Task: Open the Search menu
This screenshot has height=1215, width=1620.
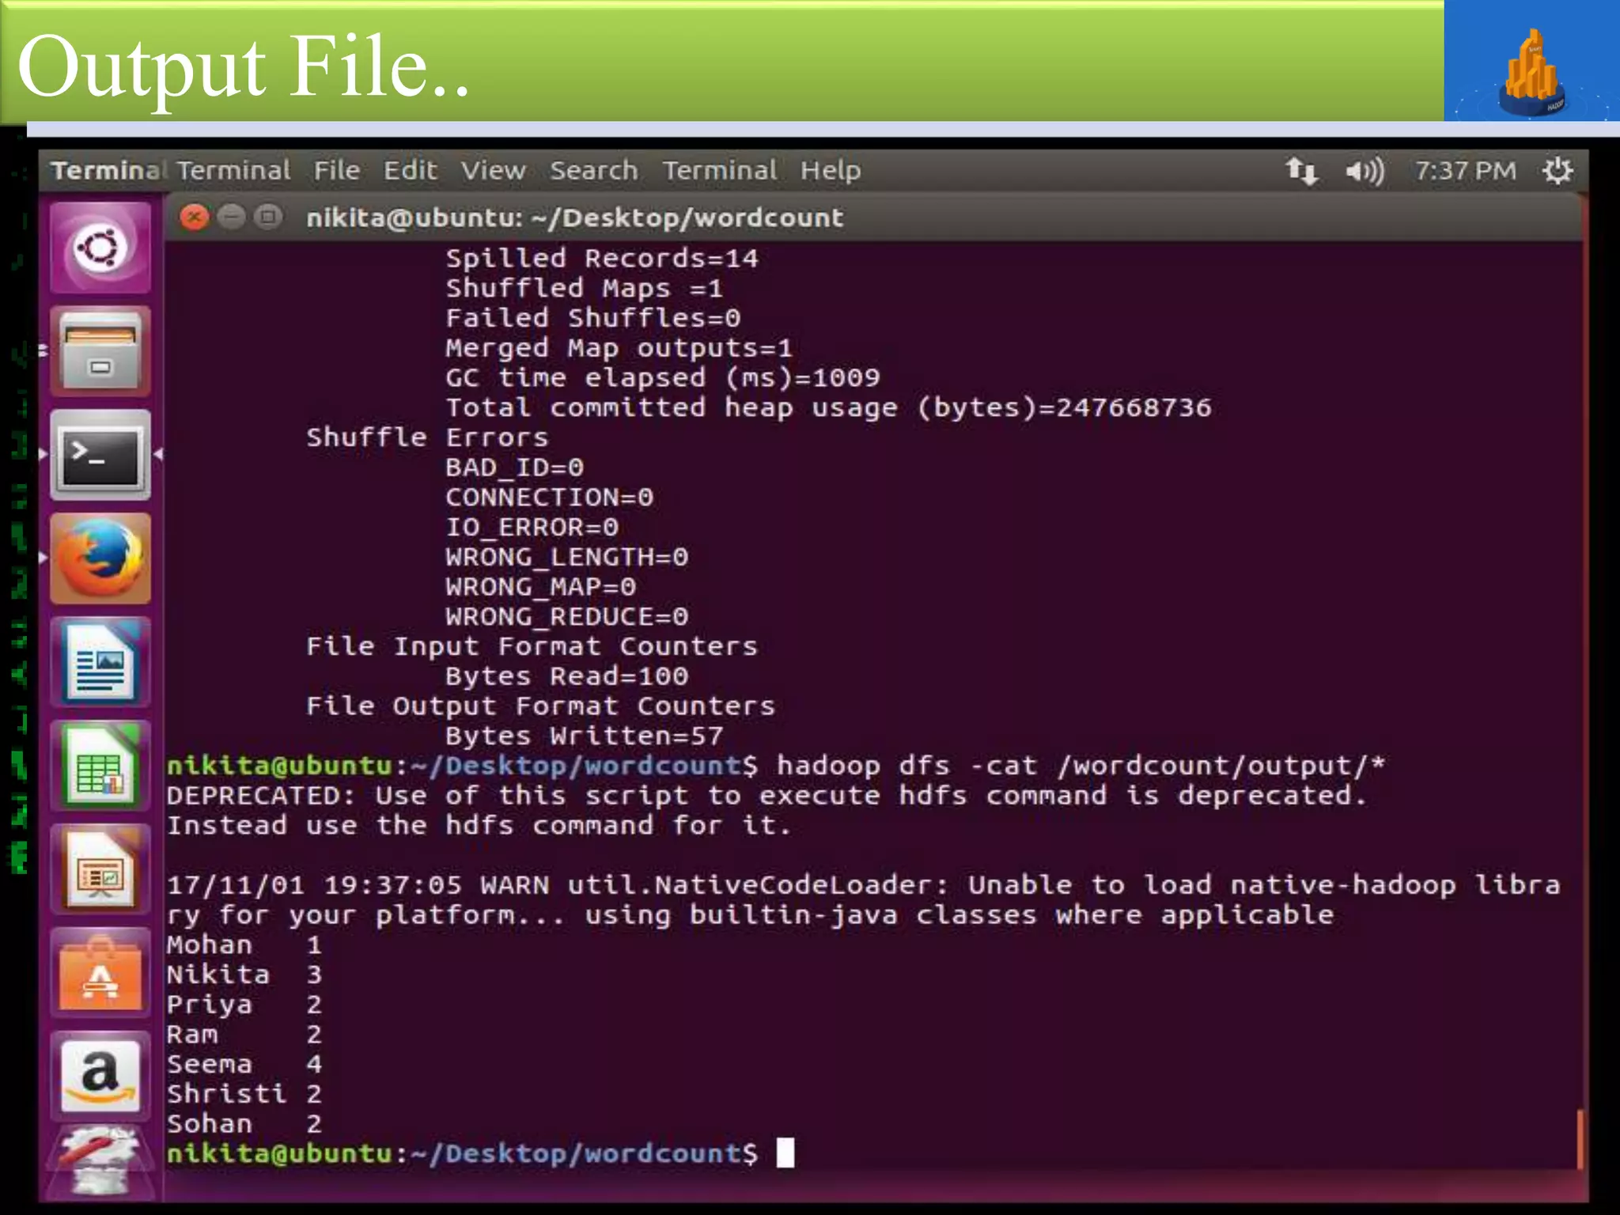Action: coord(594,170)
